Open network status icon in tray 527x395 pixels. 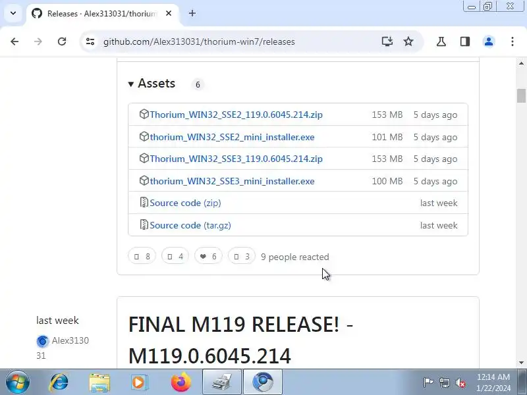click(x=444, y=382)
